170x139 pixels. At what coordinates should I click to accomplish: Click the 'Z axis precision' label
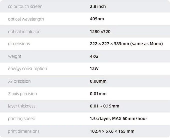click(22, 94)
